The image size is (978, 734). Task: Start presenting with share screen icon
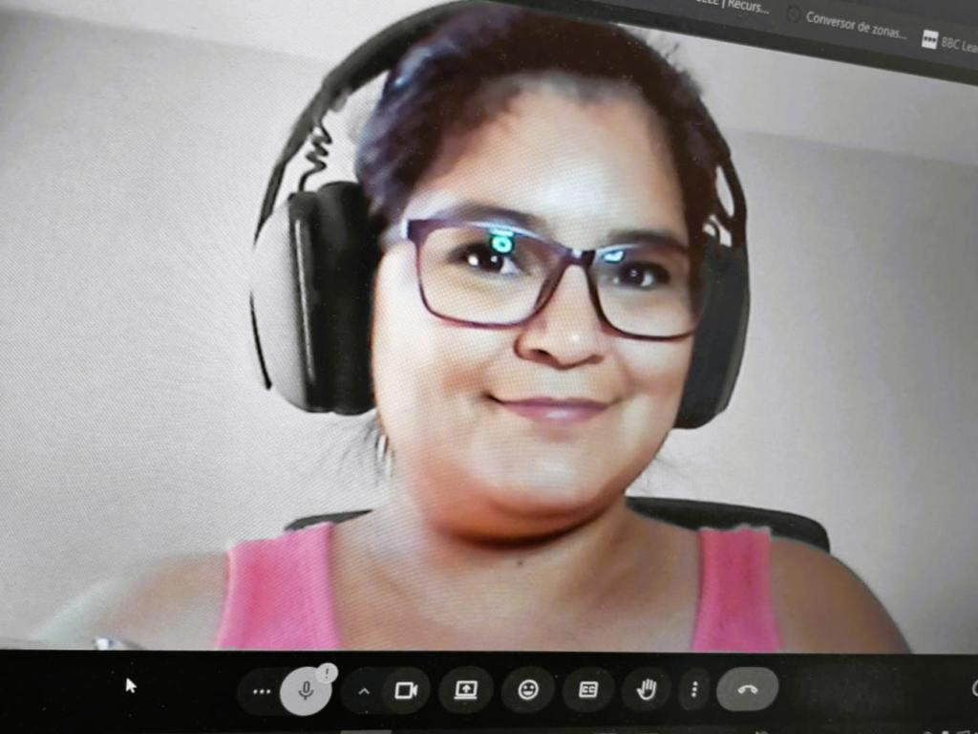coord(466,689)
